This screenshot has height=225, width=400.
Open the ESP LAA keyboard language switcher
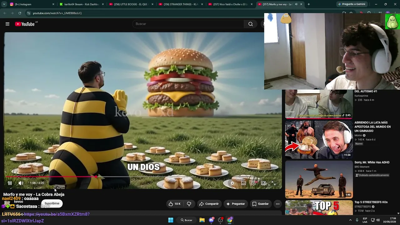click(365, 220)
